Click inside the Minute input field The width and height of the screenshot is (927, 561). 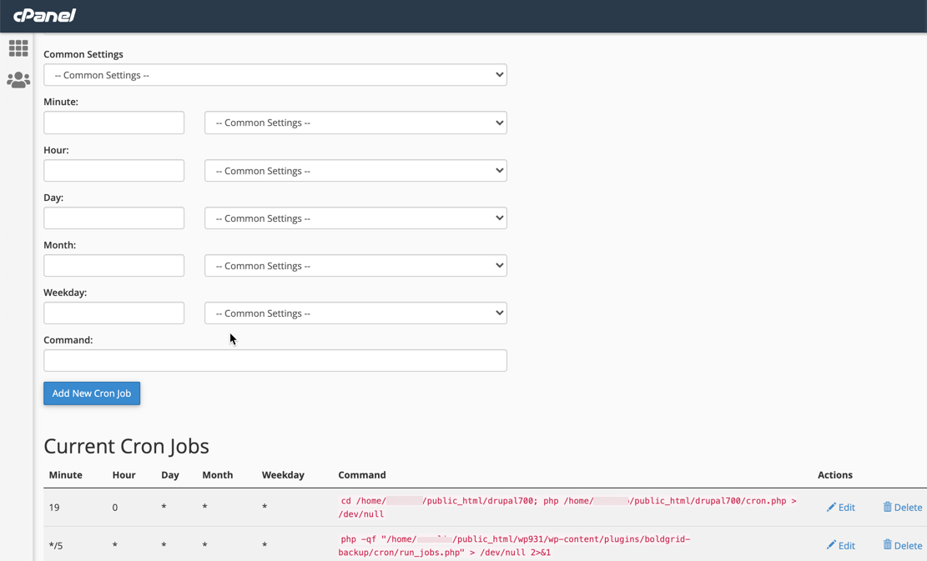point(113,123)
